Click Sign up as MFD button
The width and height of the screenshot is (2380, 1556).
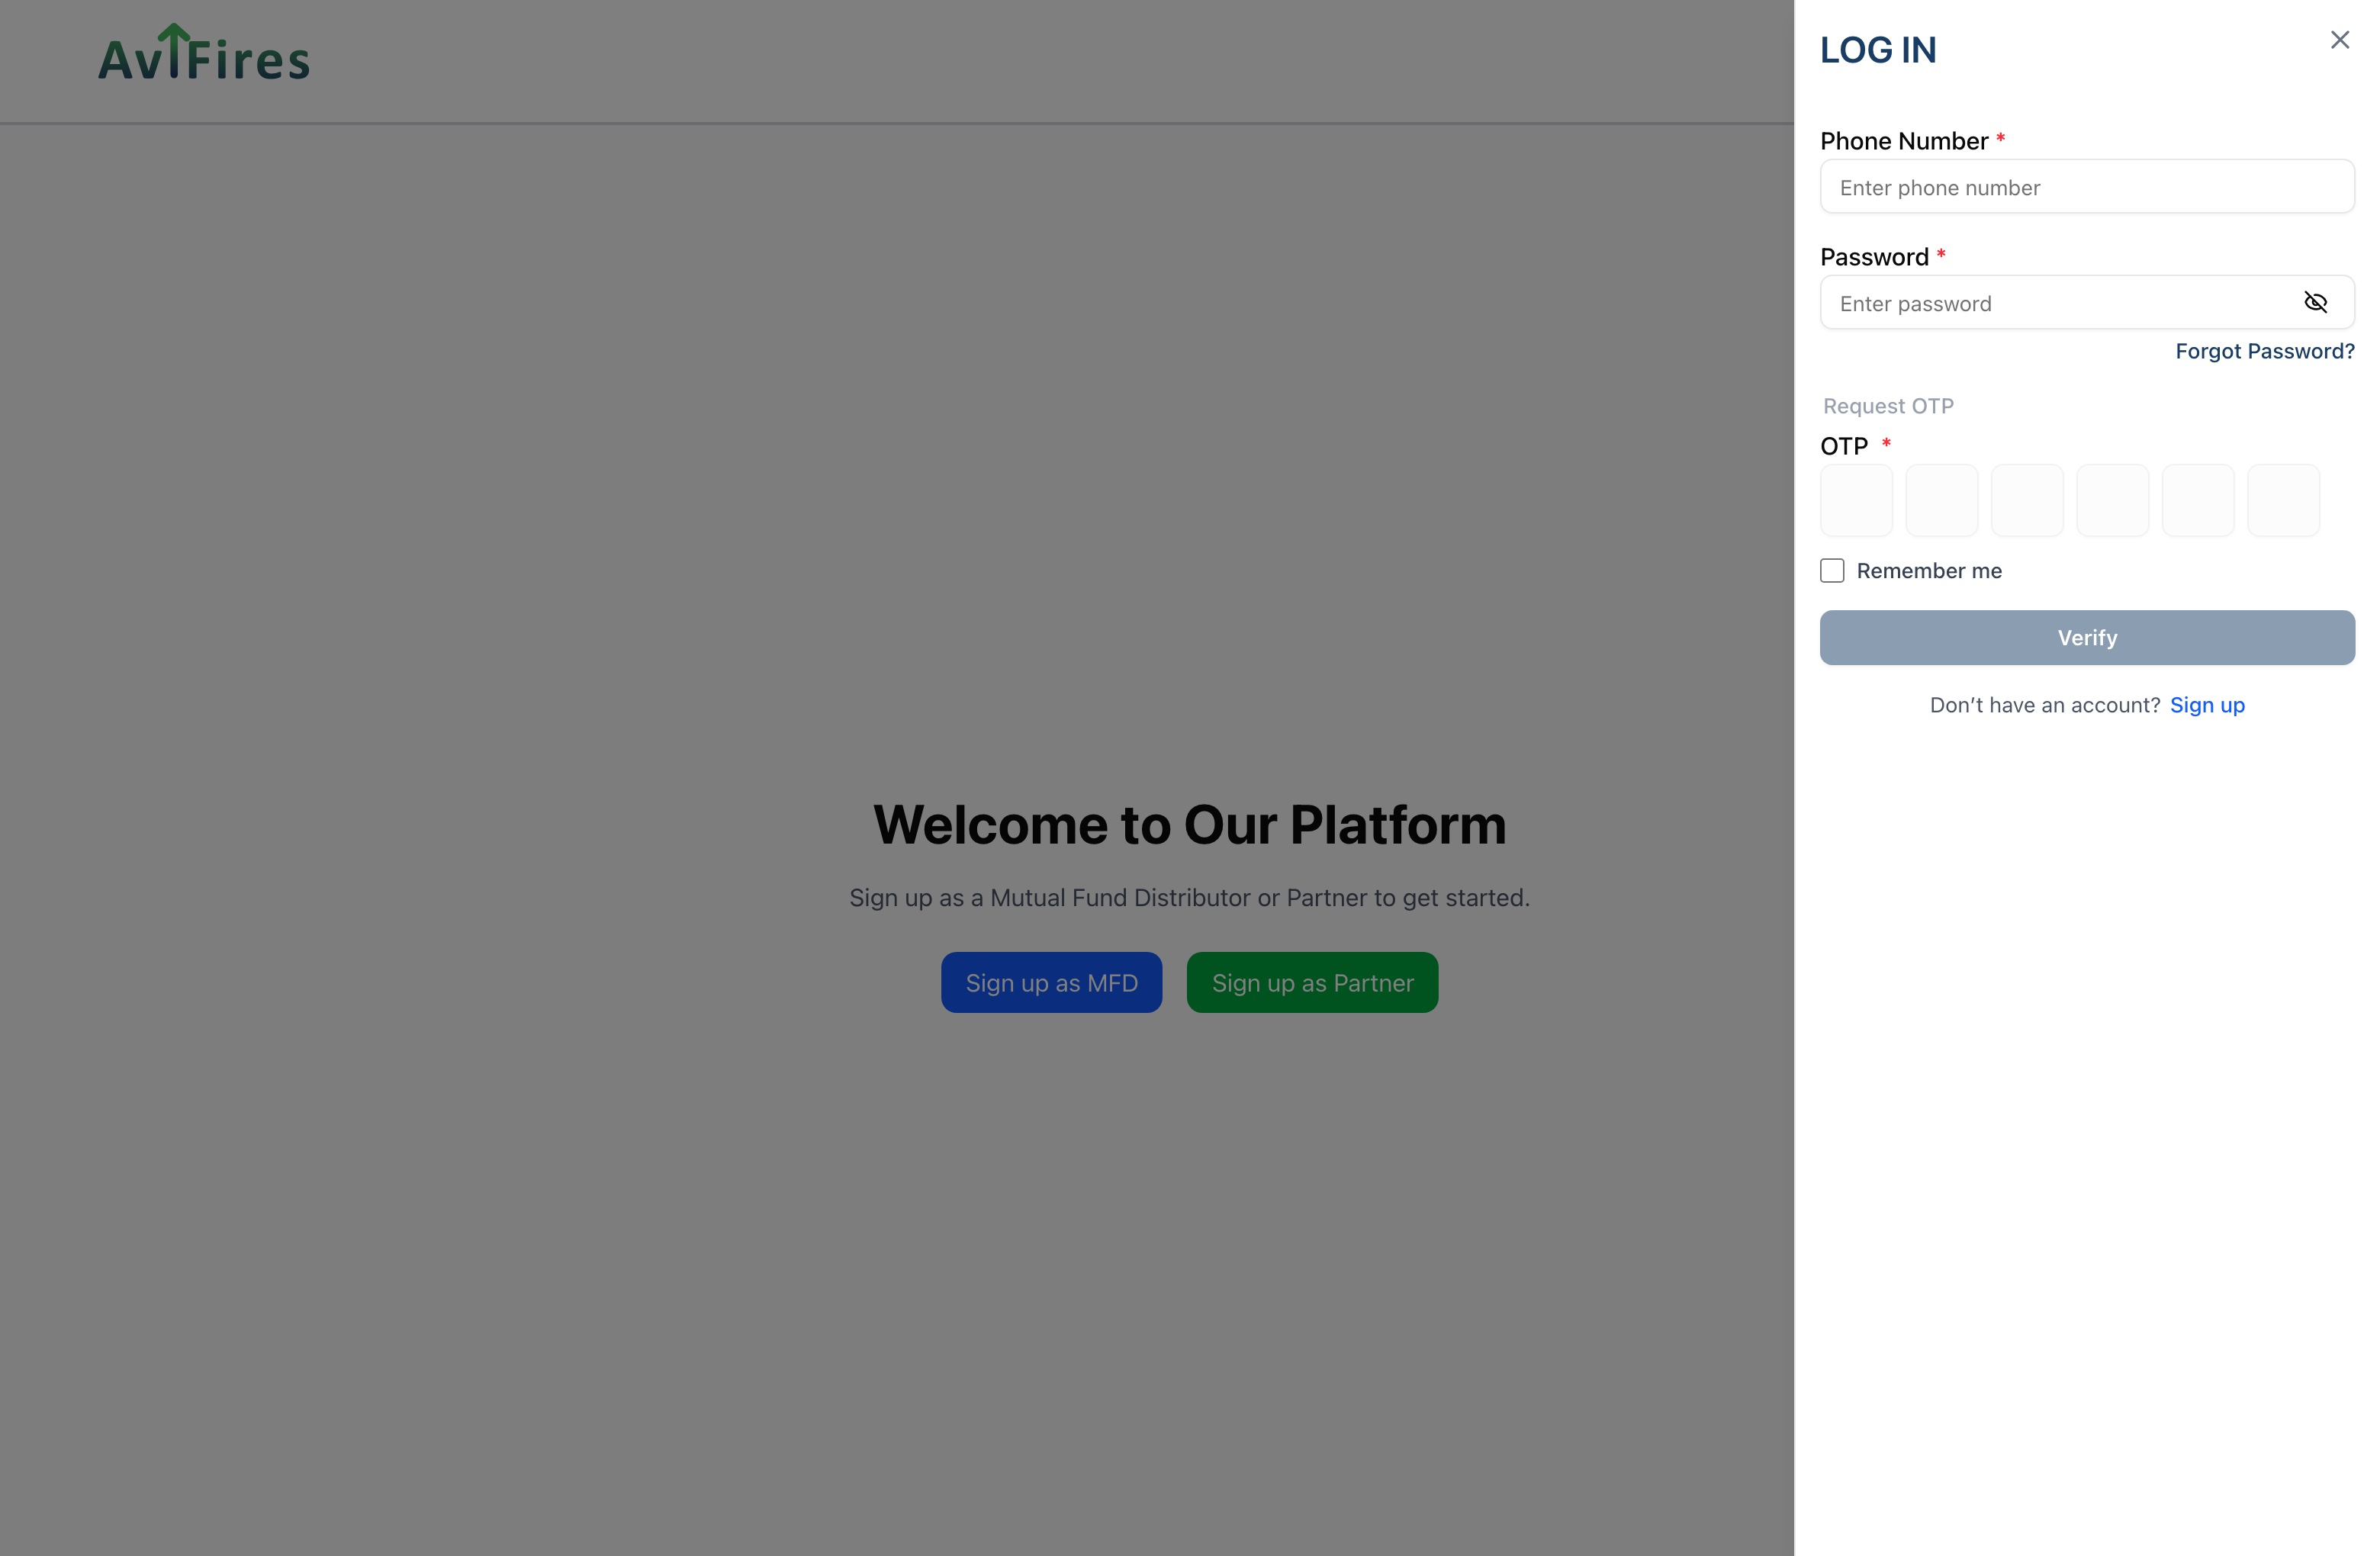tap(1051, 983)
